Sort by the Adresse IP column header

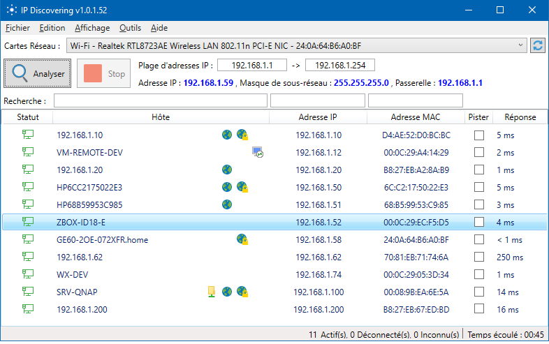(x=318, y=117)
